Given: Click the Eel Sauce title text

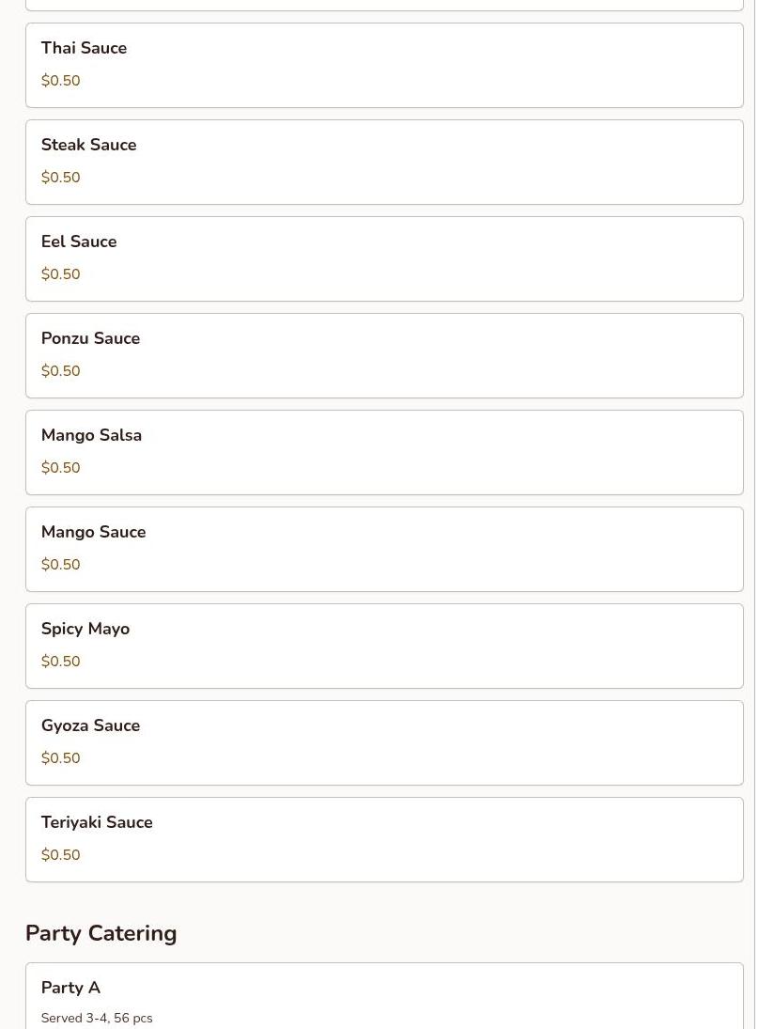Looking at the screenshot, I should coord(79,242).
